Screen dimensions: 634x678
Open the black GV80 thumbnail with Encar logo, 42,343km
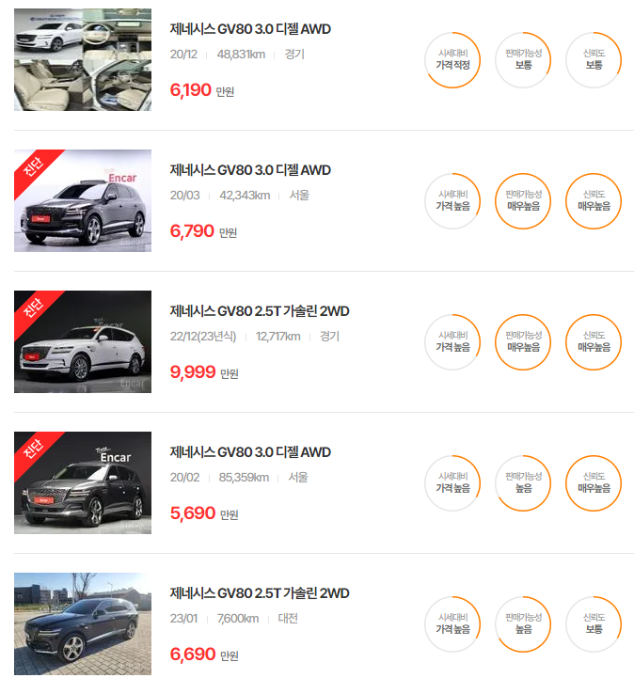point(83,200)
